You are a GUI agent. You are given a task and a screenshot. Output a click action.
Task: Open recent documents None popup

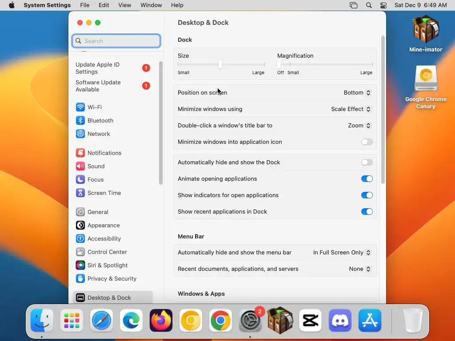point(360,269)
